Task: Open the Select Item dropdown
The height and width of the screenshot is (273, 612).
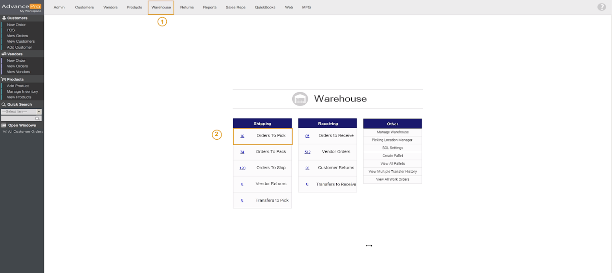Action: [x=39, y=112]
